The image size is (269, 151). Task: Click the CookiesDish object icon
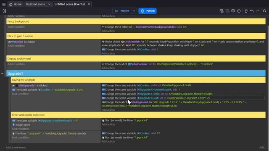point(122,42)
